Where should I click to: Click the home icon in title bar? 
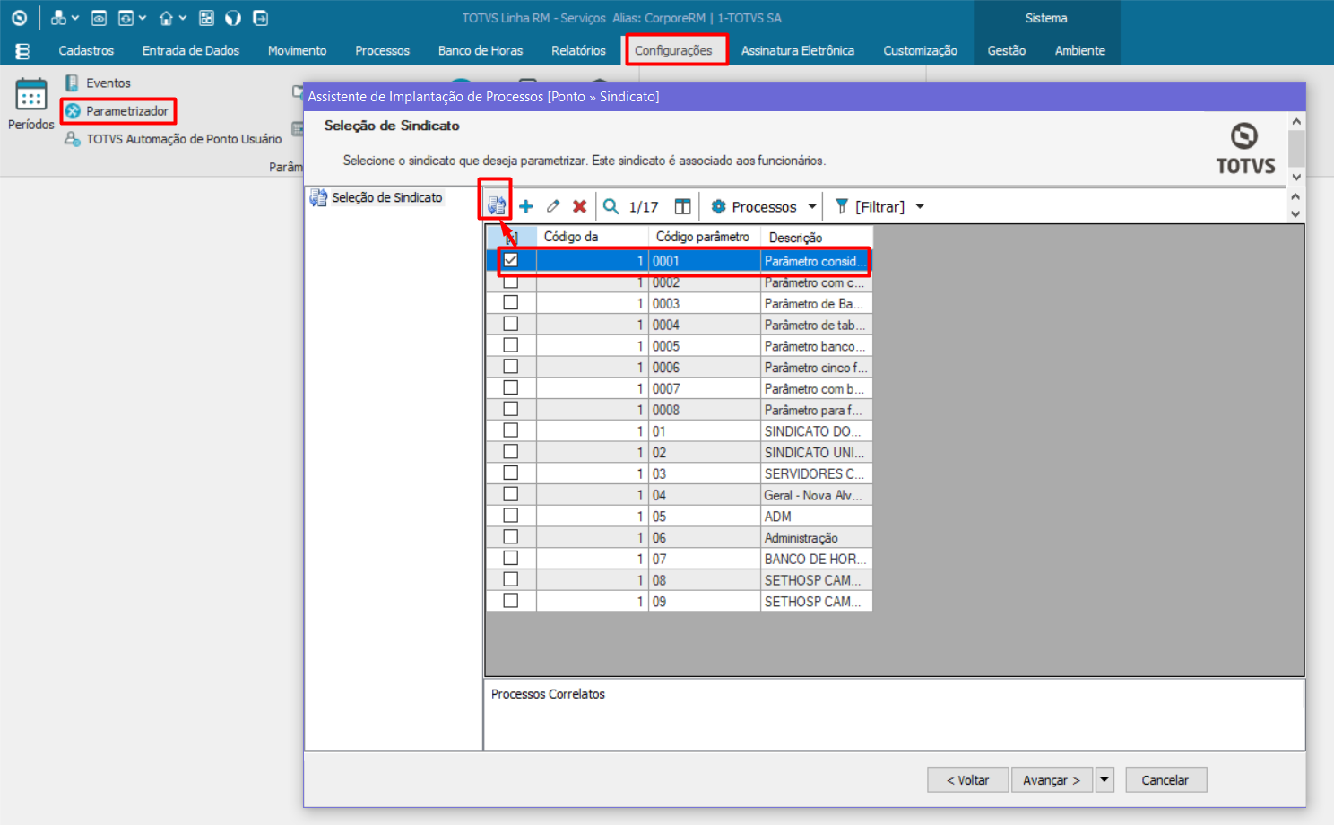[x=166, y=18]
